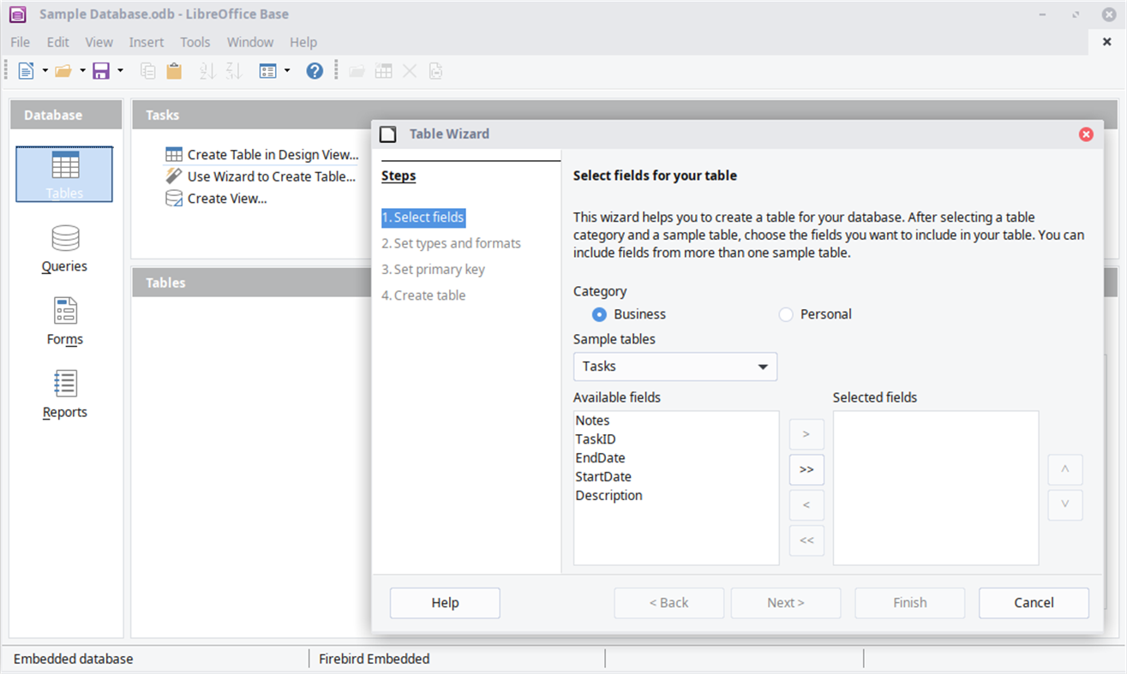Click the Save icon on the toolbar
The image size is (1127, 674).
(102, 70)
